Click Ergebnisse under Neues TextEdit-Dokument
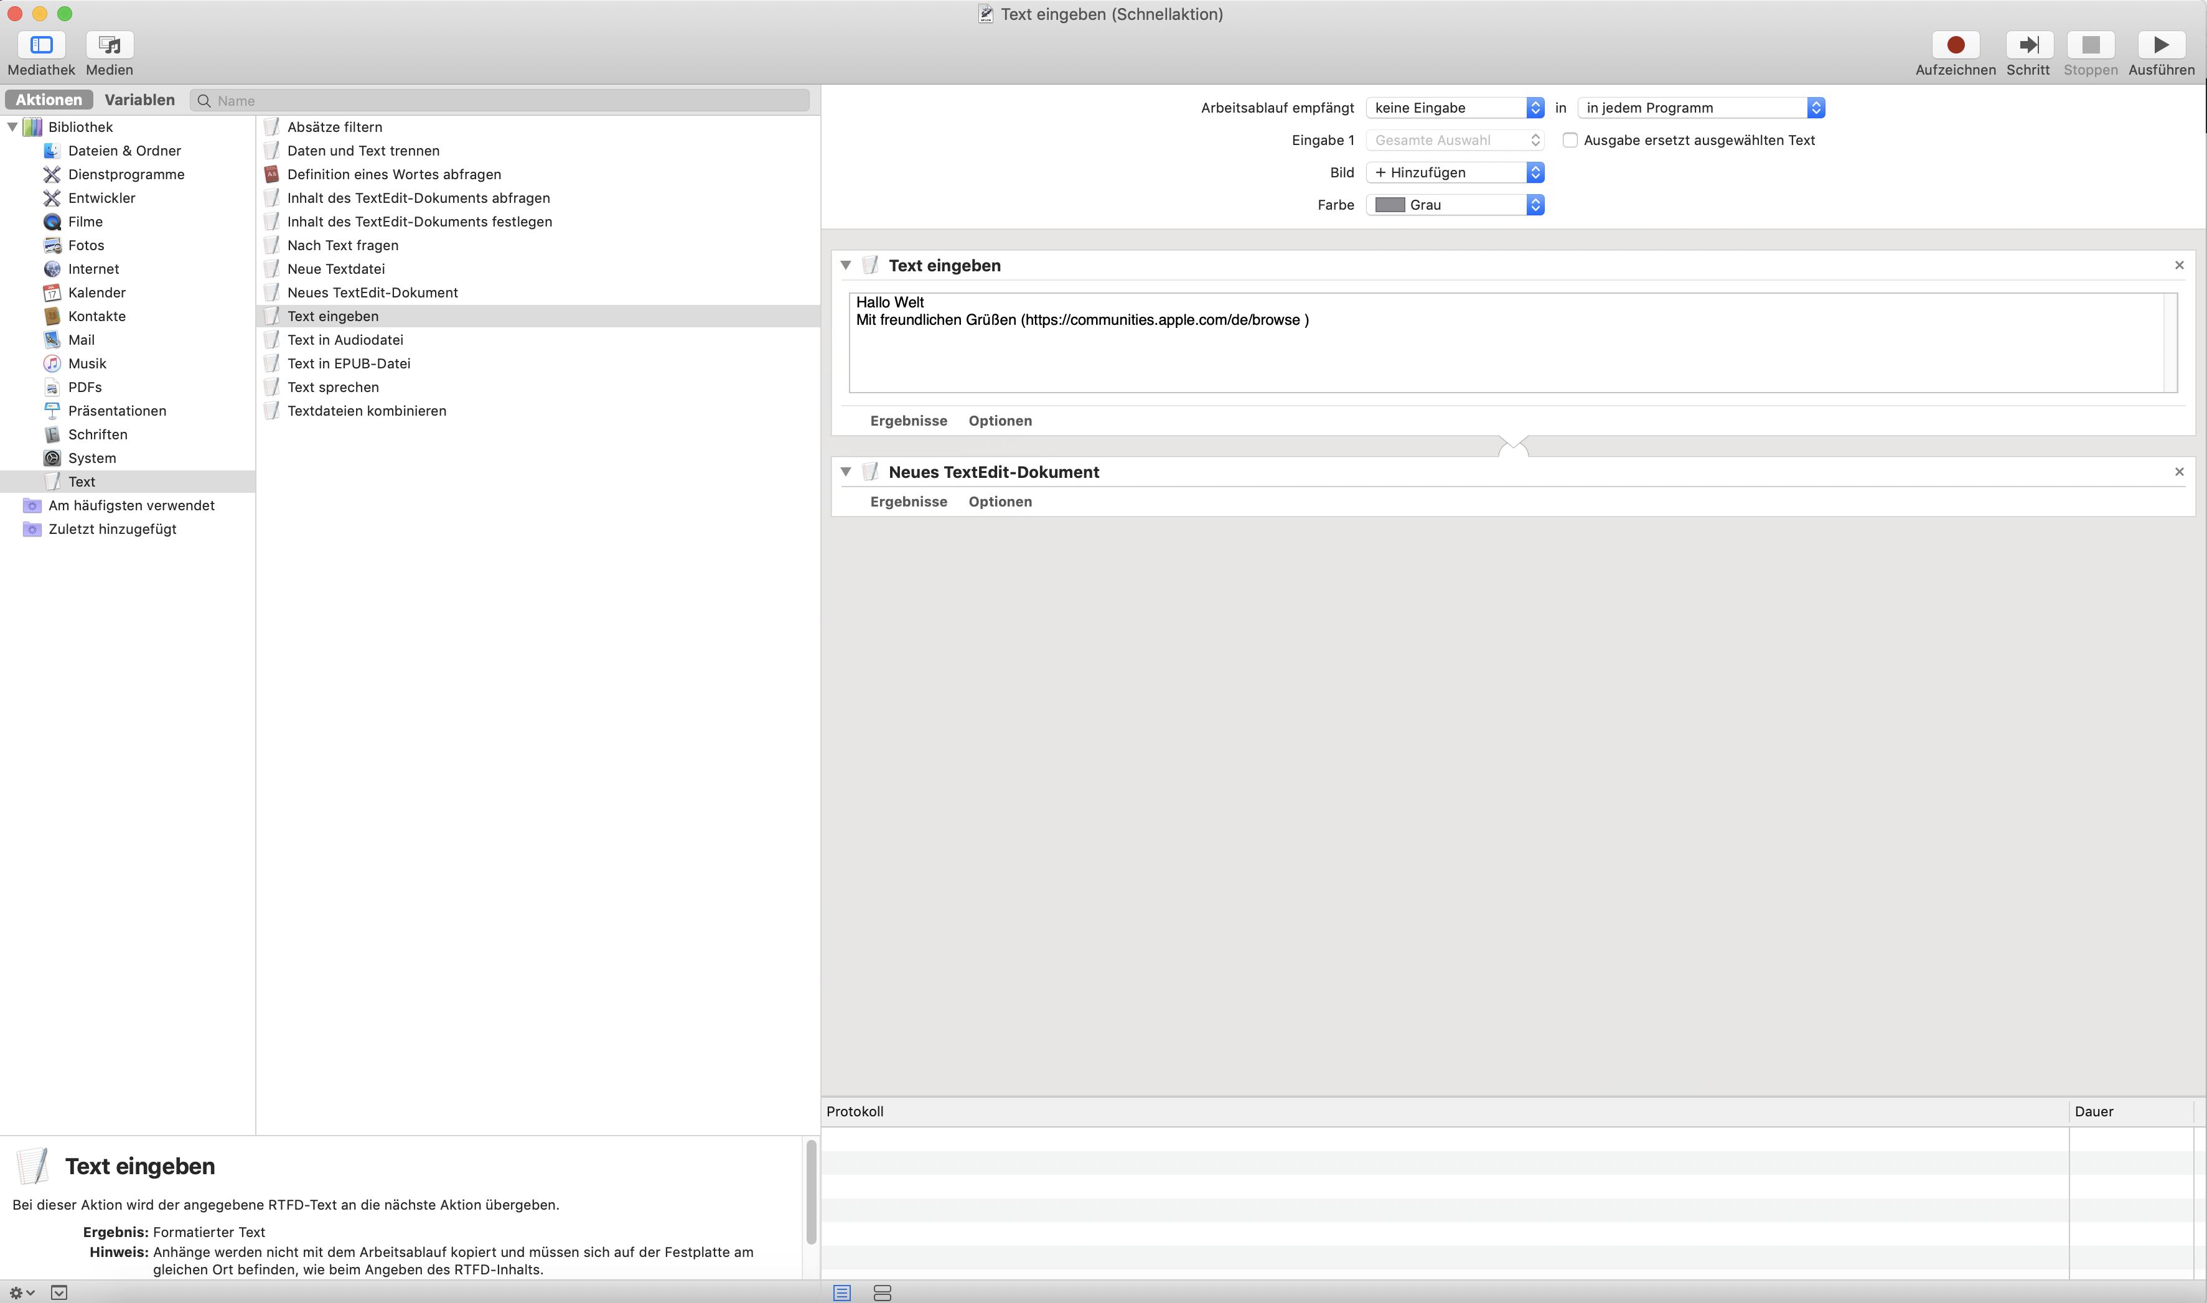This screenshot has height=1303, width=2207. [908, 502]
